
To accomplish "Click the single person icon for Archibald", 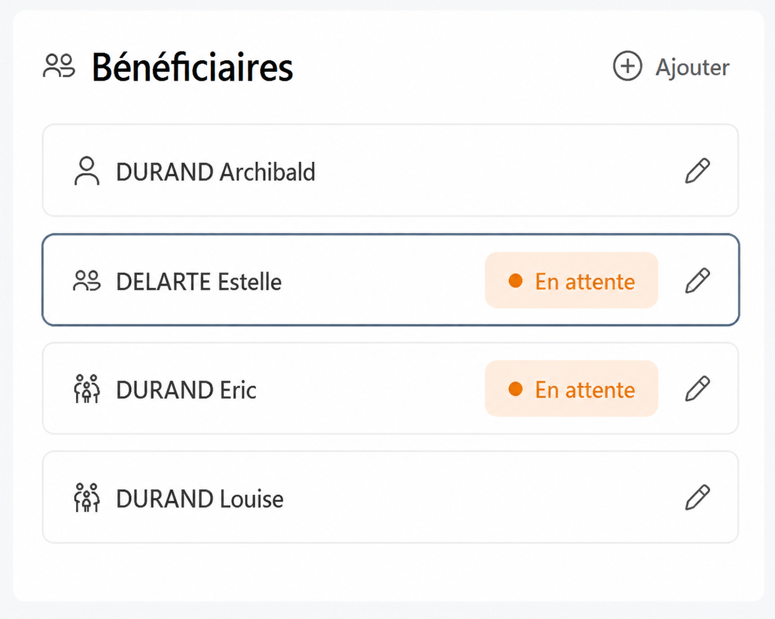I will (x=87, y=171).
